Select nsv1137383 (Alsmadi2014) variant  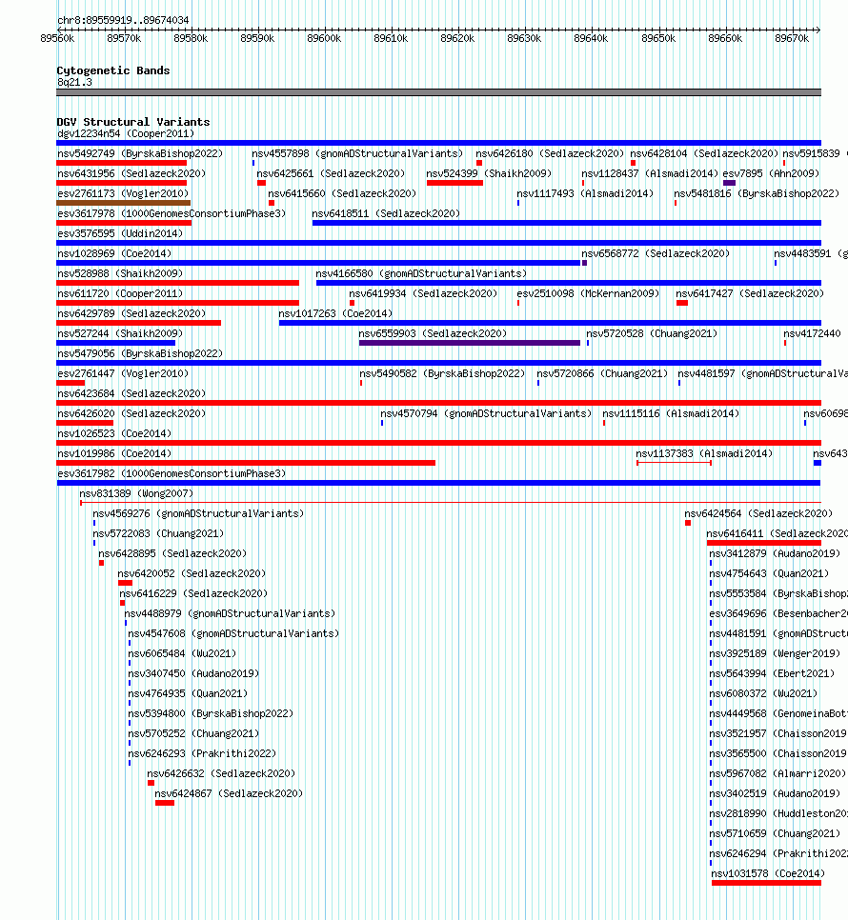point(704,453)
